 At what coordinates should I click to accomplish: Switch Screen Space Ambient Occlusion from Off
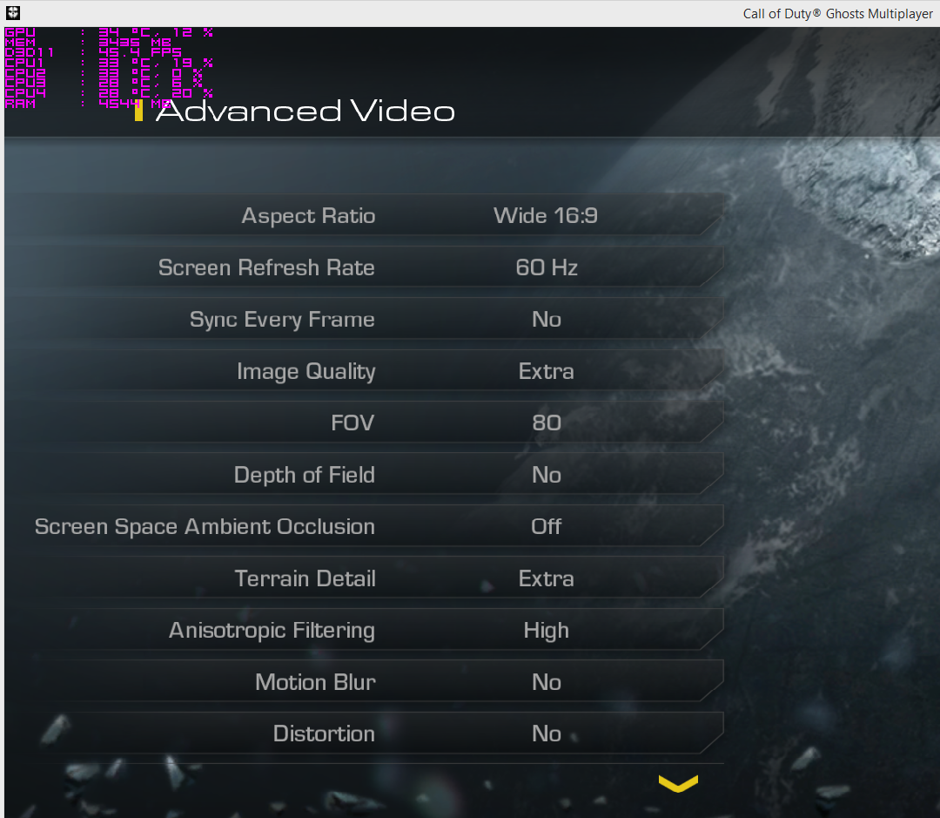click(x=546, y=526)
